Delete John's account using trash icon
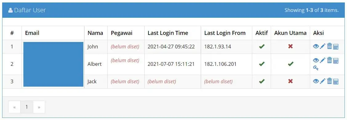 (x=329, y=46)
